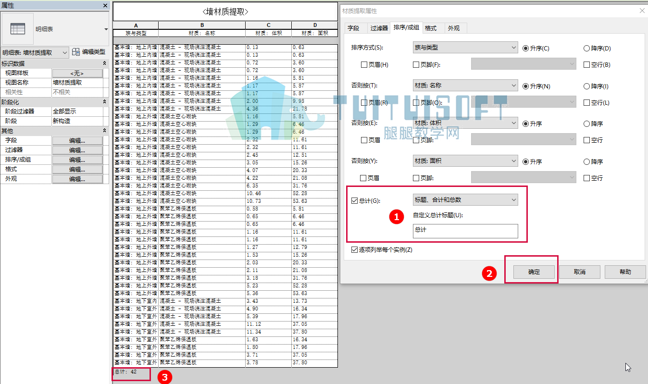Click 编辑 button for 过滤器
Viewport: 648px width, 384px height.
pyautogui.click(x=77, y=150)
